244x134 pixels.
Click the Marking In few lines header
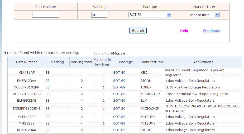pos(102,62)
